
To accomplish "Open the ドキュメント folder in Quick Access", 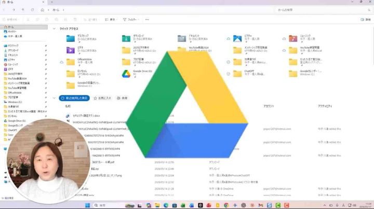I will click(x=193, y=38).
